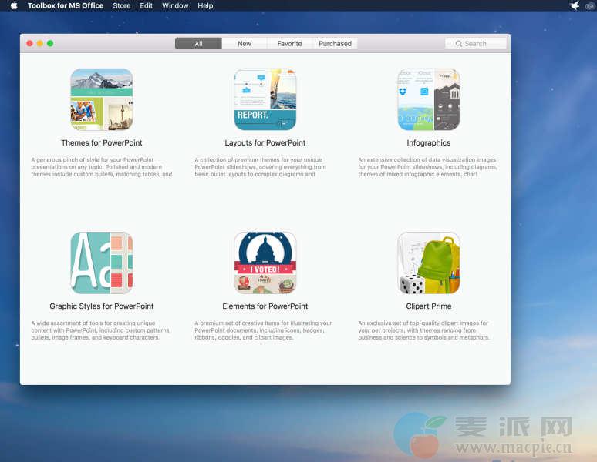Image resolution: width=597 pixels, height=462 pixels.
Task: Click the bird icon in menu bar
Action: 575,5
